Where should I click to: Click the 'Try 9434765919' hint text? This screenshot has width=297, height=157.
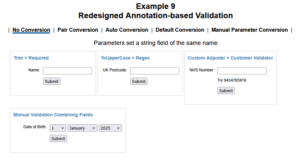click(232, 80)
